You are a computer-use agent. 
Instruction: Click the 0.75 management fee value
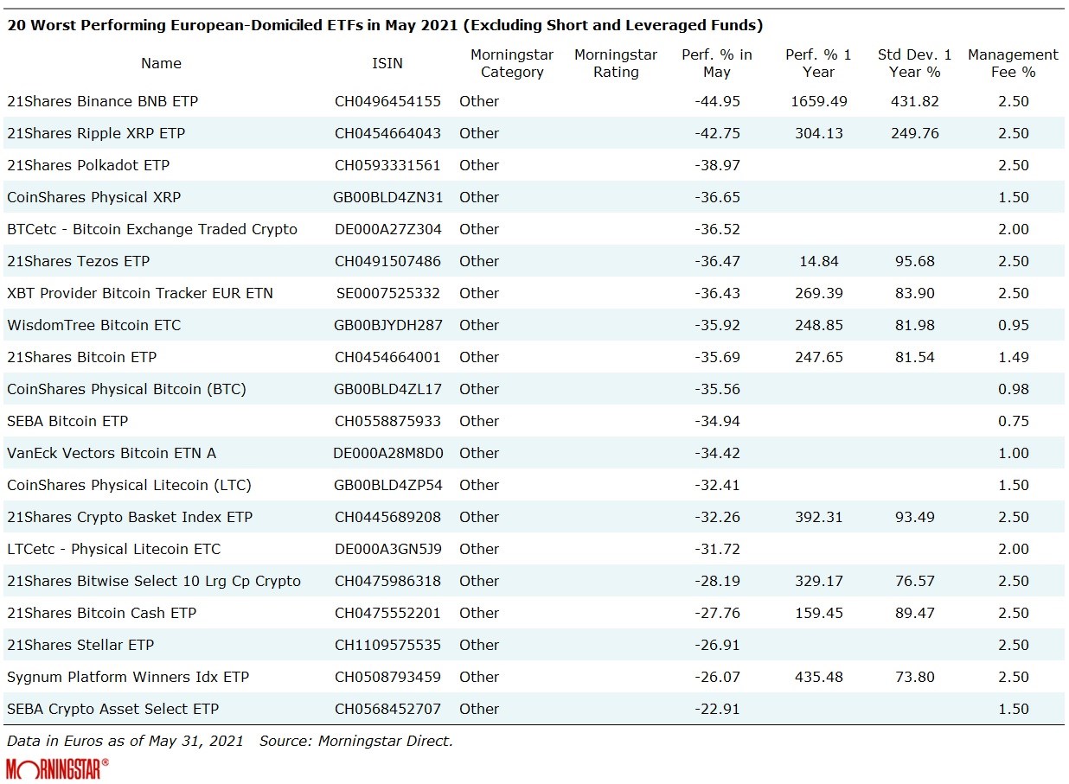click(1013, 421)
